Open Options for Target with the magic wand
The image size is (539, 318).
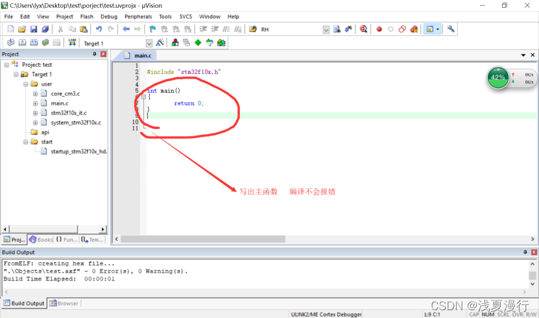coord(160,43)
